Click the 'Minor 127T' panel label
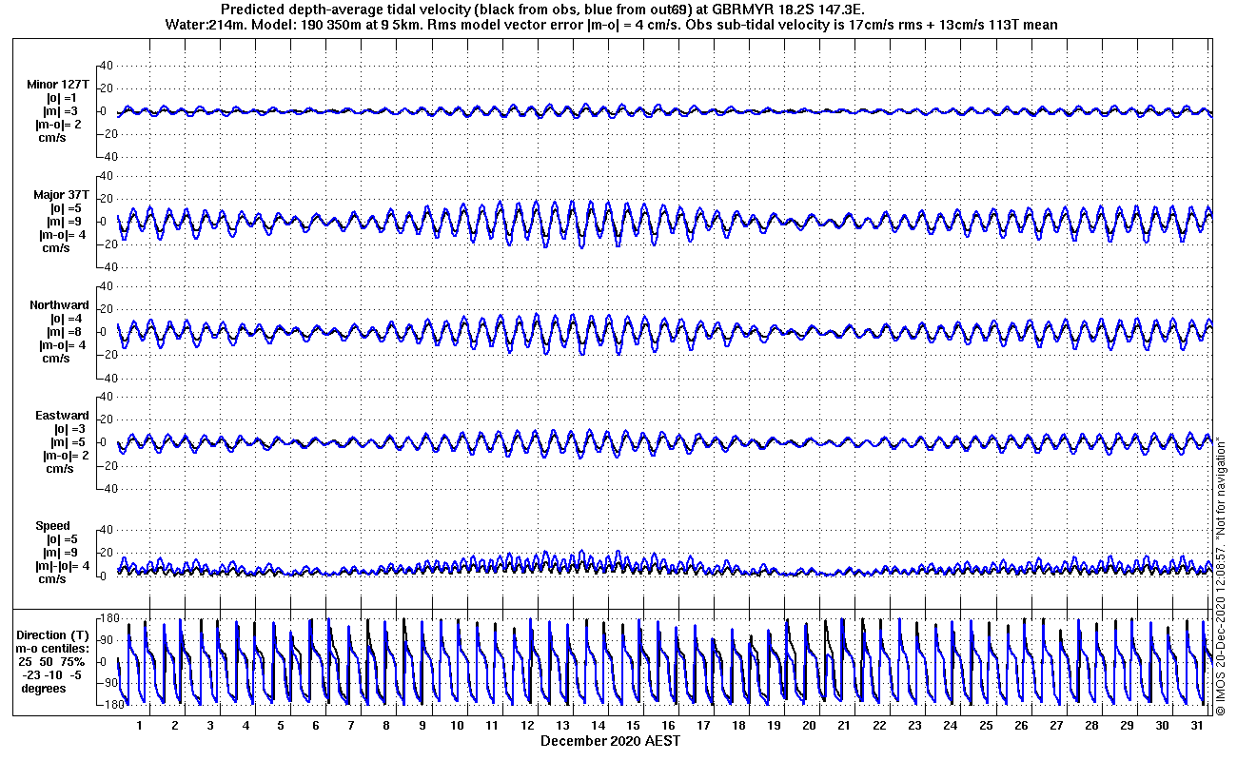Image resolution: width=1237 pixels, height=761 pixels. 58,85
